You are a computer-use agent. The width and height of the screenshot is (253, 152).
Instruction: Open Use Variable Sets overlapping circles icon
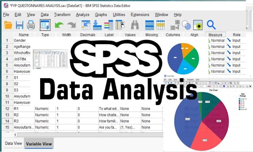click(186, 25)
